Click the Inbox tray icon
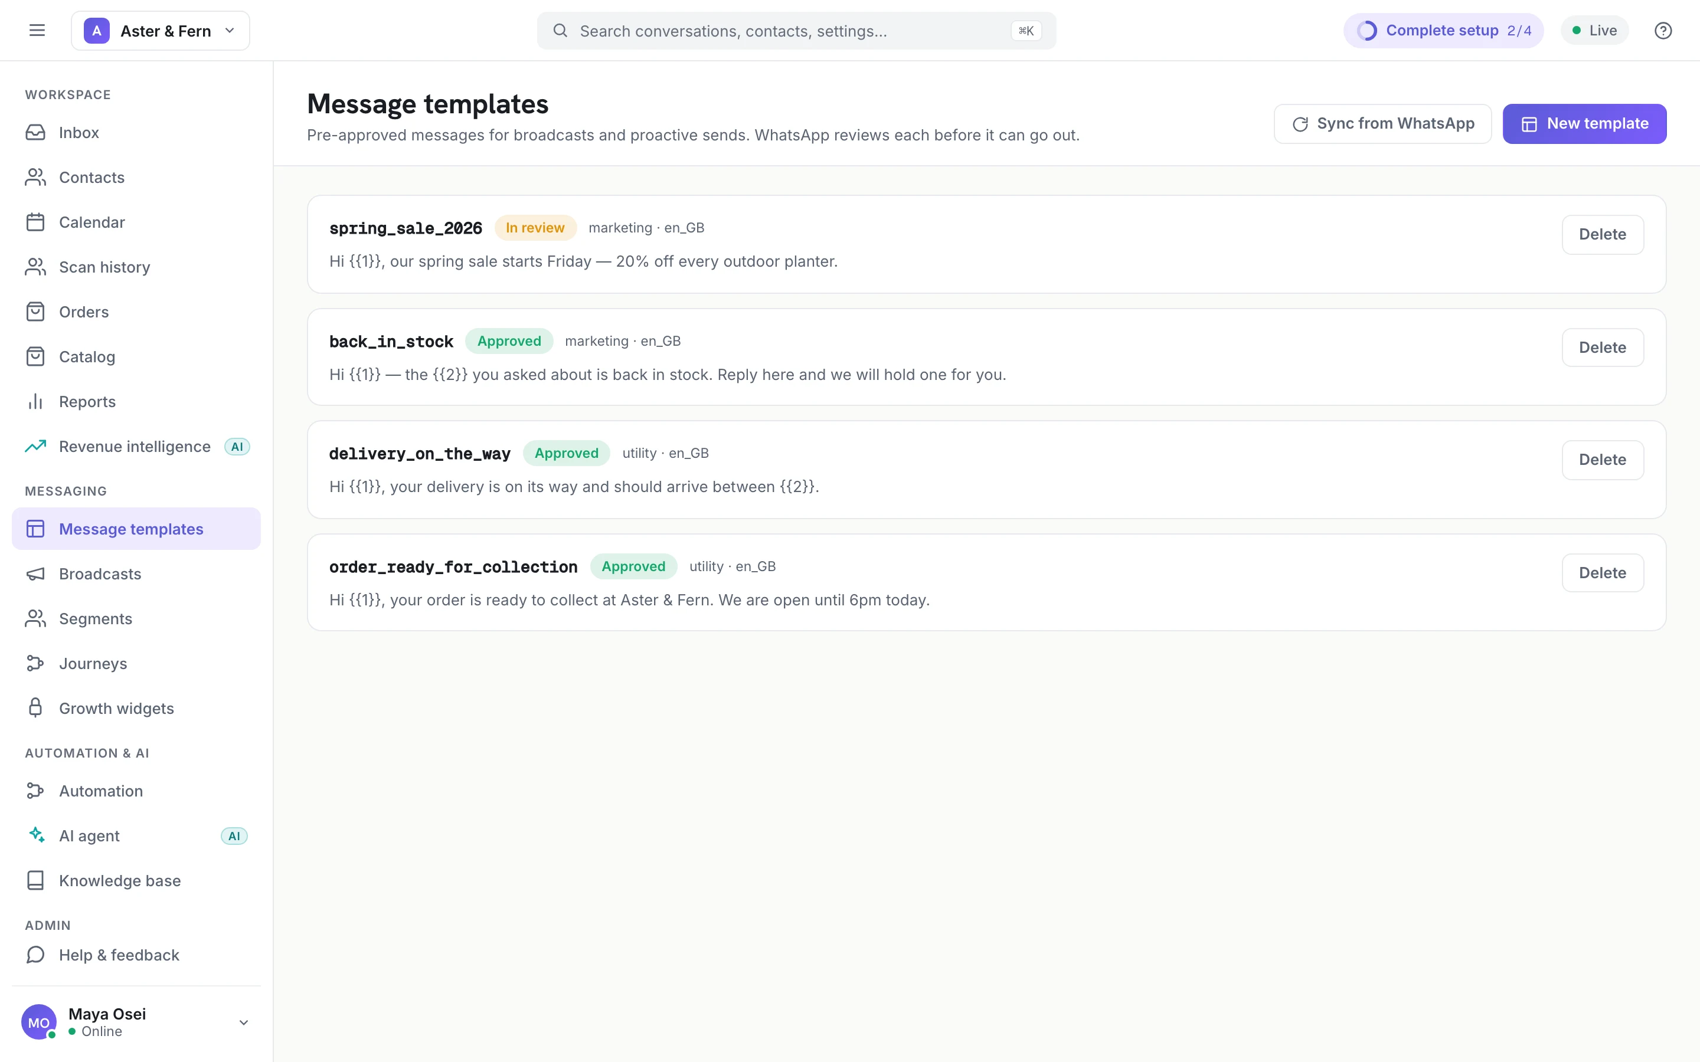The width and height of the screenshot is (1700, 1062). point(35,132)
